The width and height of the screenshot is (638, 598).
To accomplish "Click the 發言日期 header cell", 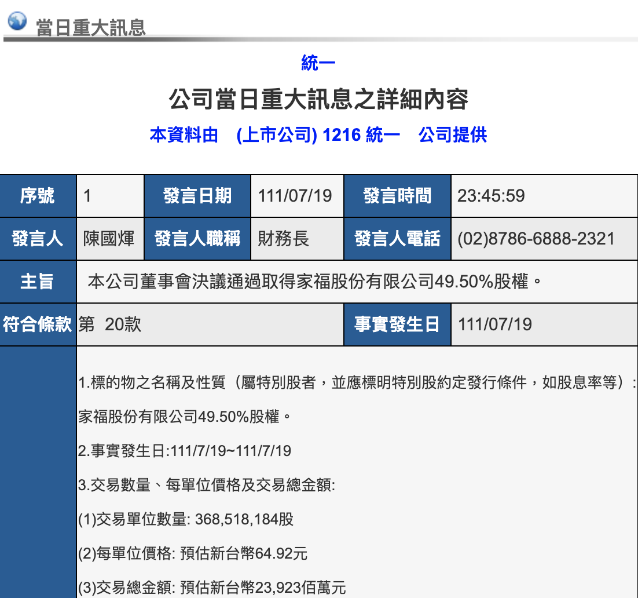I will (197, 196).
